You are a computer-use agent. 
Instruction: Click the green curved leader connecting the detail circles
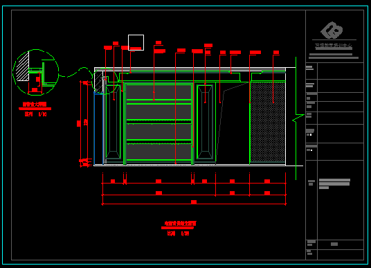[x=75, y=73]
